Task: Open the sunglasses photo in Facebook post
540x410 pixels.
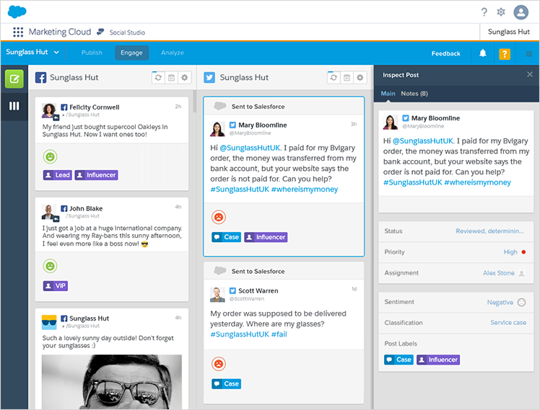Action: (x=112, y=382)
